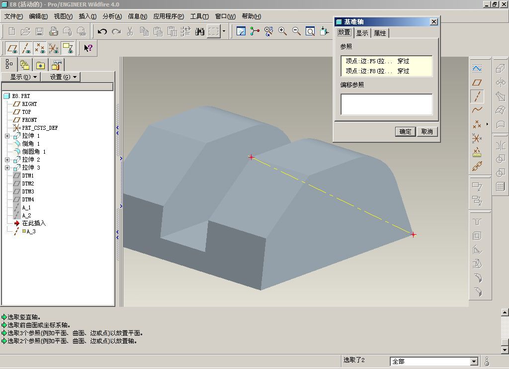Click the Find binoculars icon
The width and height of the screenshot is (509, 369).
point(200,31)
